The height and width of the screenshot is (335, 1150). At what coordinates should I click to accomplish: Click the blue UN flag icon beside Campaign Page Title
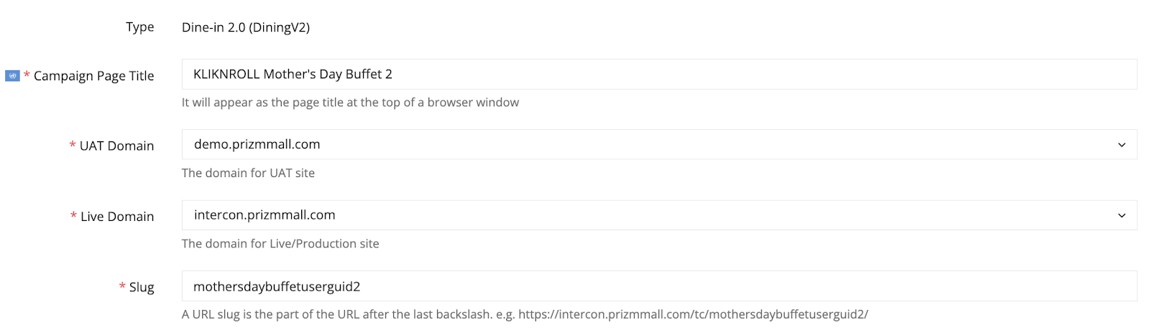pyautogui.click(x=12, y=75)
